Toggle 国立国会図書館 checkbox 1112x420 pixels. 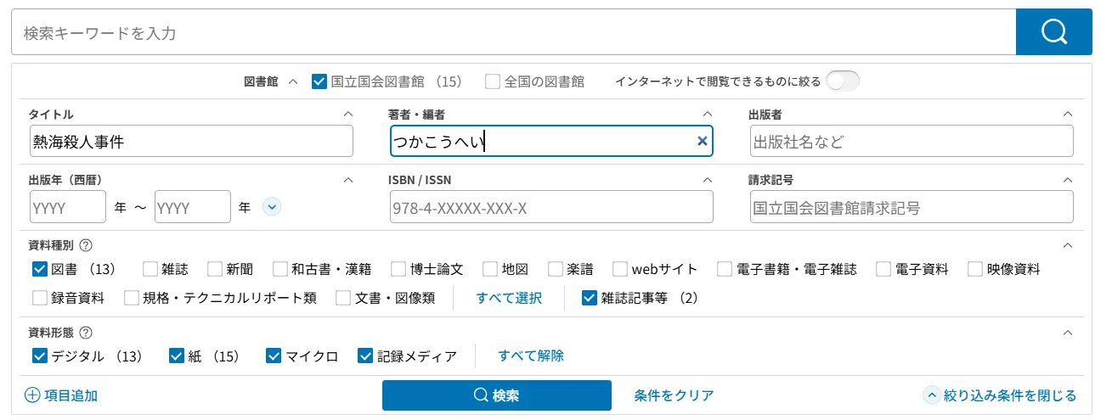tap(319, 81)
